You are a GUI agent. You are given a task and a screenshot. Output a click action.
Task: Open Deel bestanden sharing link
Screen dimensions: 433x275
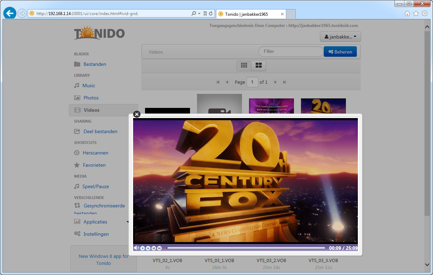click(x=100, y=131)
